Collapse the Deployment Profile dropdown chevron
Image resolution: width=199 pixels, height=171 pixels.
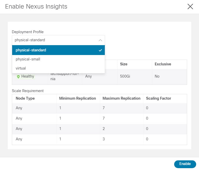click(x=100, y=40)
